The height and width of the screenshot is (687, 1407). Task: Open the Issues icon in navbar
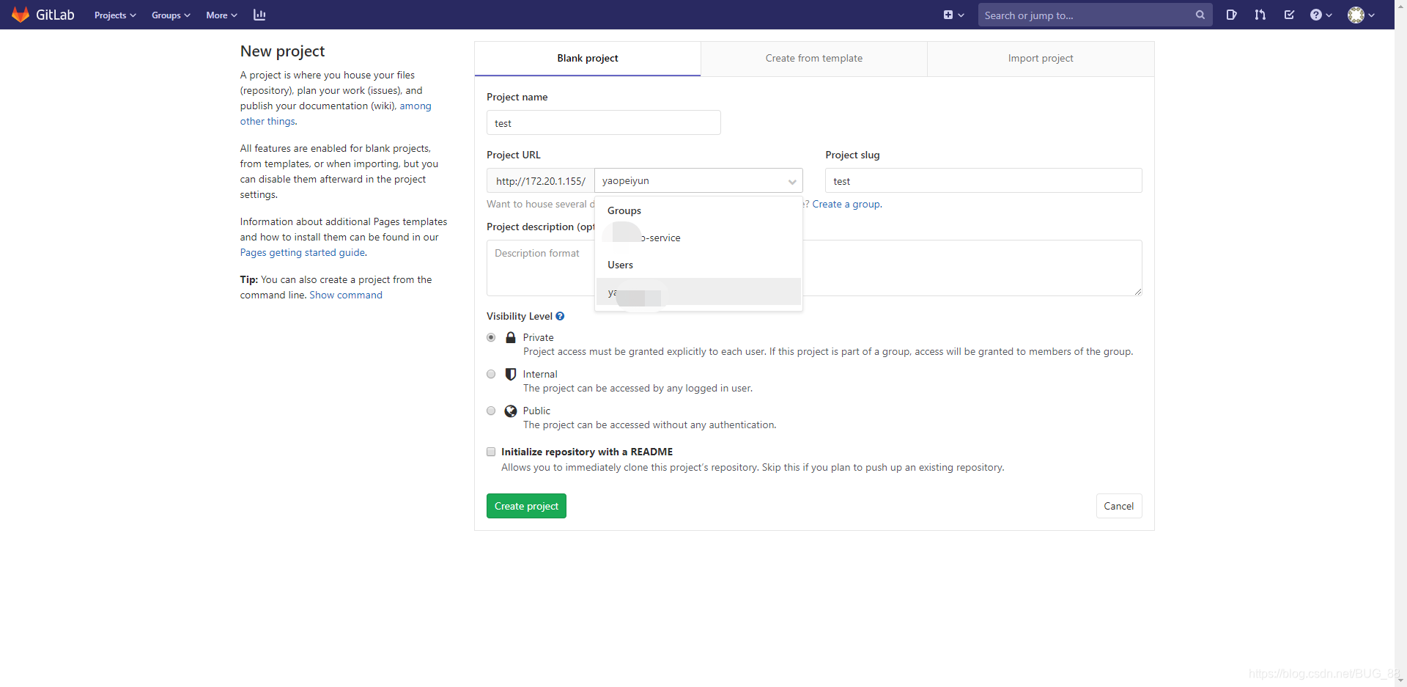[x=1231, y=15]
